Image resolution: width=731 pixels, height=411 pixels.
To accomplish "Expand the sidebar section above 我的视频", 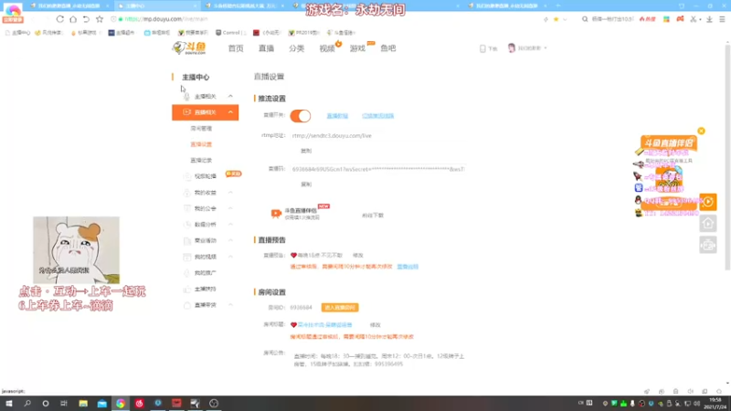I will [230, 240].
